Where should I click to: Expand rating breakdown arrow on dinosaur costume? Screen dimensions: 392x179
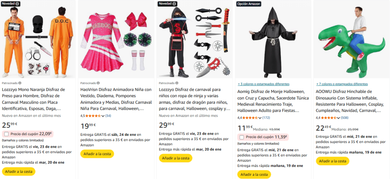pos(338,118)
